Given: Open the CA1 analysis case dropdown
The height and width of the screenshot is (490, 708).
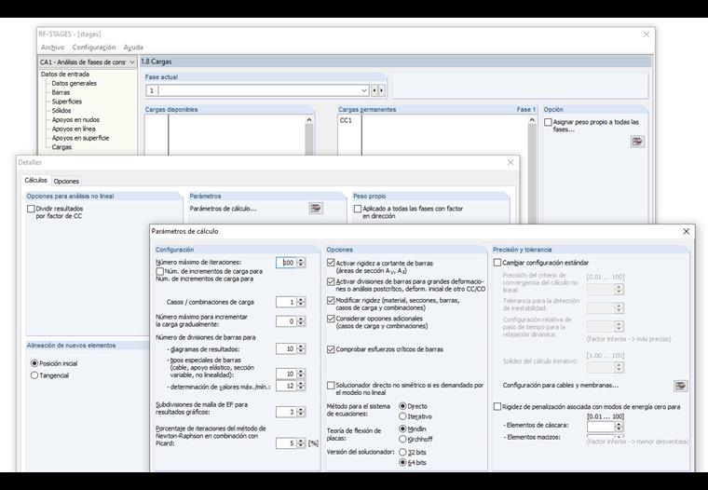Looking at the screenshot, I should [x=132, y=61].
